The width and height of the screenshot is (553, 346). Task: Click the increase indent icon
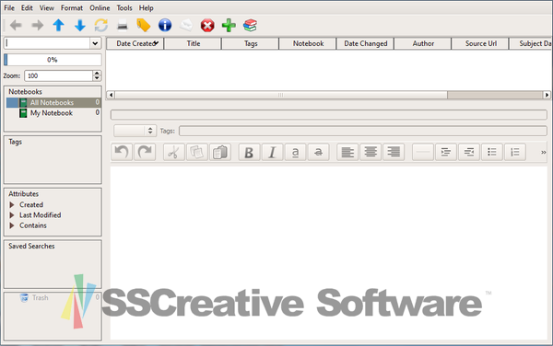tap(446, 152)
